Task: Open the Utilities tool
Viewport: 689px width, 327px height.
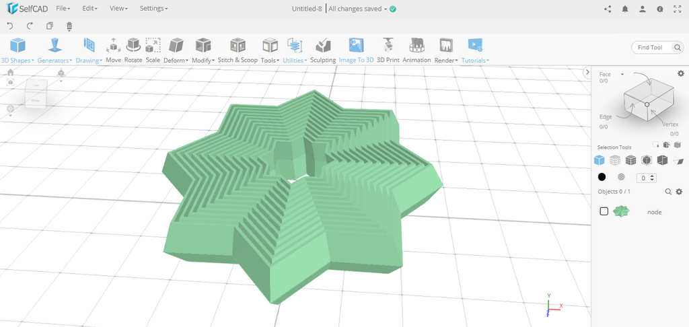Action: point(295,50)
